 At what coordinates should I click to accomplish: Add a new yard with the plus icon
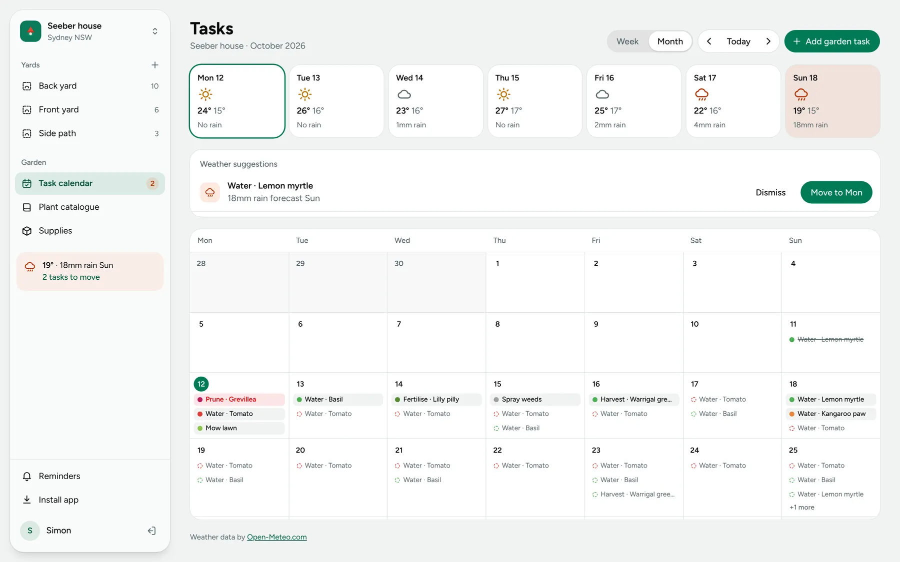[x=155, y=65]
